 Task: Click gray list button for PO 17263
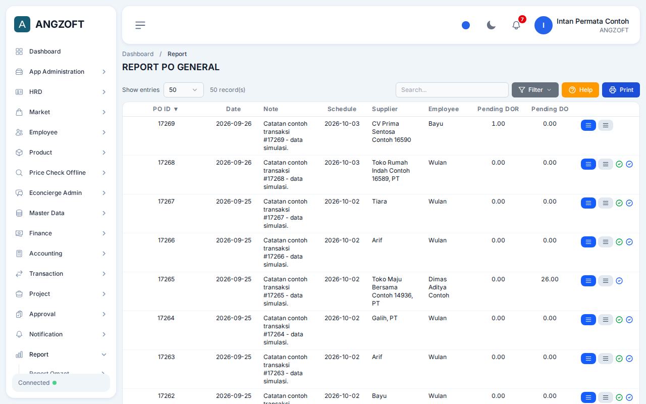[x=606, y=359]
